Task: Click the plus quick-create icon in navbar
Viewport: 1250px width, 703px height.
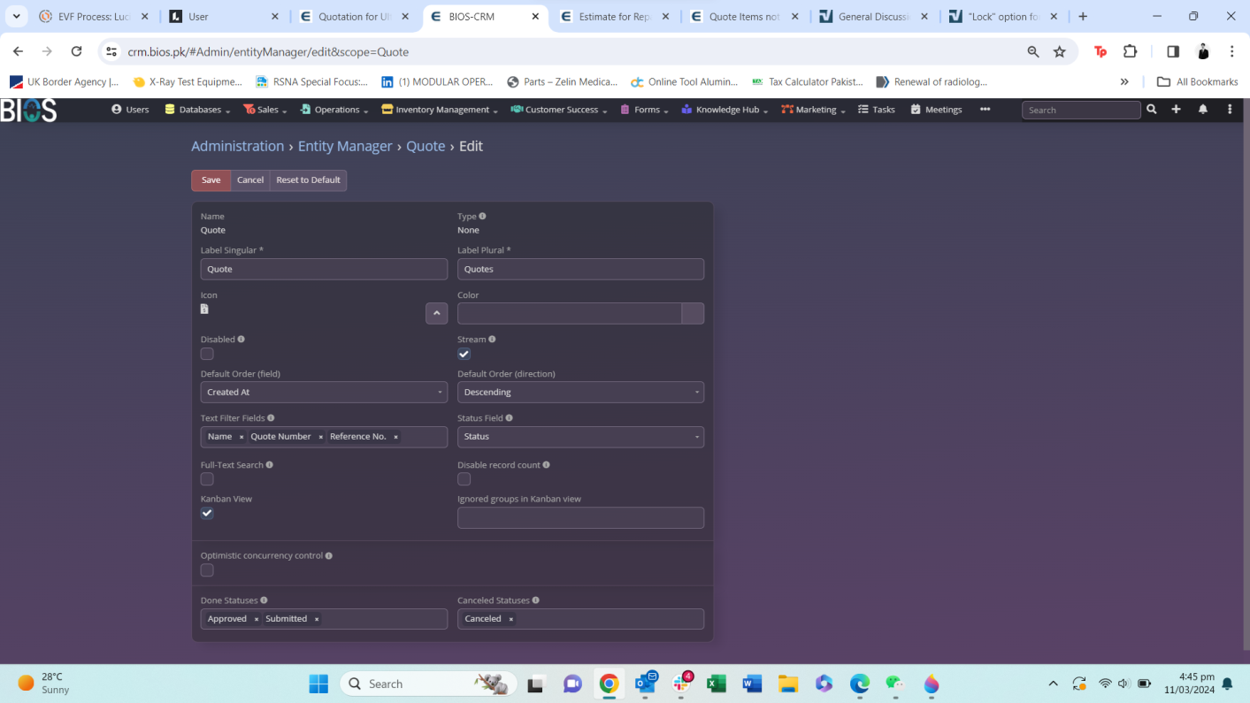Action: [1176, 110]
